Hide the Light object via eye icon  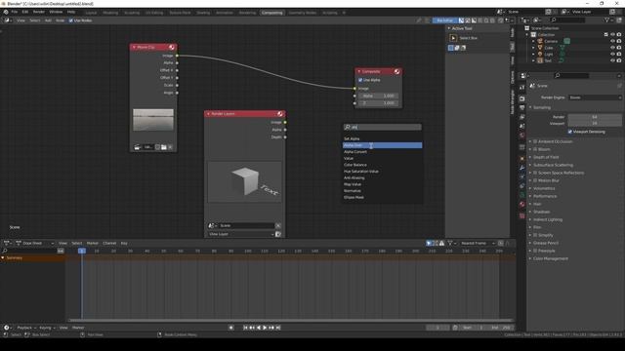tap(612, 55)
